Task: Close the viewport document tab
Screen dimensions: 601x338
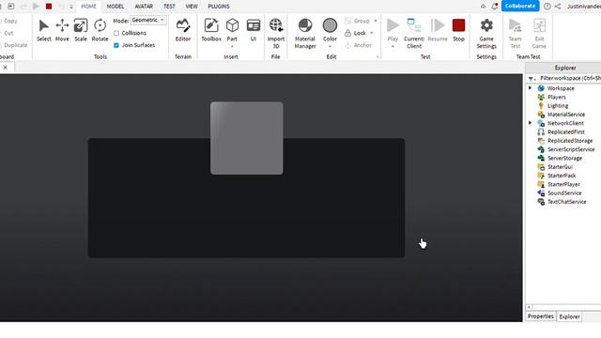Action: [x=6, y=67]
